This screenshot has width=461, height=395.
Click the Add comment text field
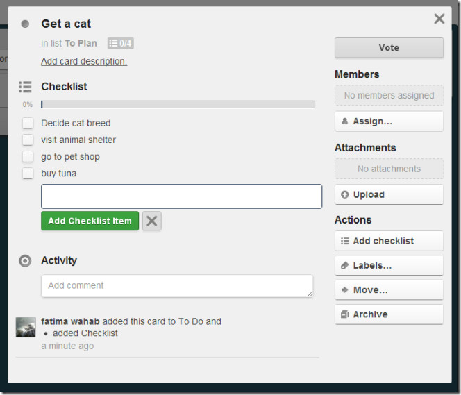[177, 285]
